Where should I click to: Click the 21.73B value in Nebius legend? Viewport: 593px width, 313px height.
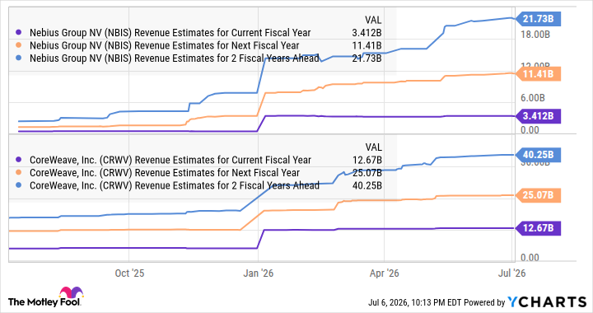[x=367, y=58]
